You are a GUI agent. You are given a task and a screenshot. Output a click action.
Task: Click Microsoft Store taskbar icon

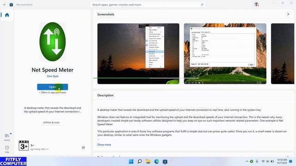tap(165, 161)
